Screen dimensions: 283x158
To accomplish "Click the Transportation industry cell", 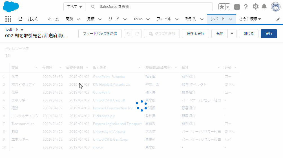I will point(23,124).
